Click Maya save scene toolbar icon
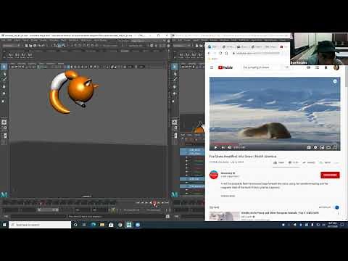Screen dimensions: 348x261 35,46
